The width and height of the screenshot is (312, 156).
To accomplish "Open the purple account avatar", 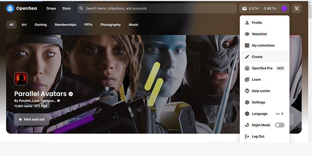I will coord(284,8).
